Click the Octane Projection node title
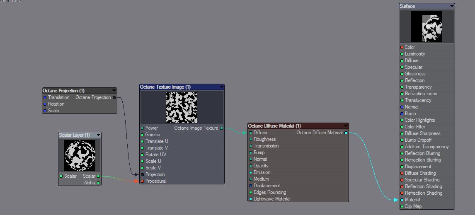 click(x=63, y=91)
